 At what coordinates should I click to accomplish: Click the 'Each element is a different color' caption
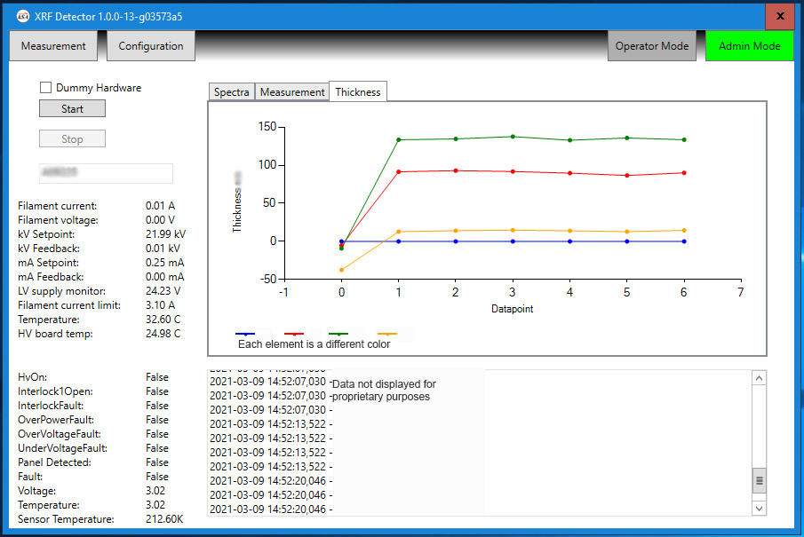pos(314,344)
